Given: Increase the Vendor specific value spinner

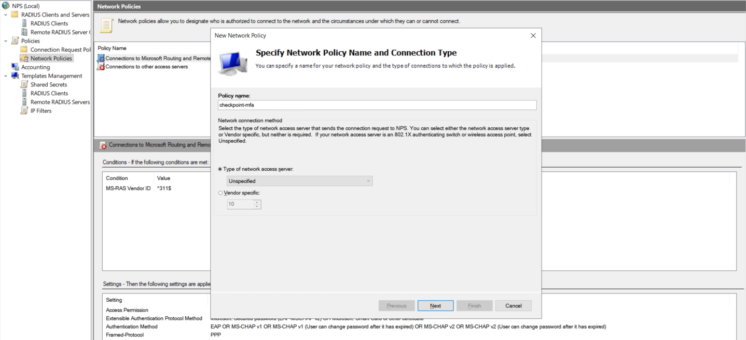Looking at the screenshot, I should [x=257, y=202].
